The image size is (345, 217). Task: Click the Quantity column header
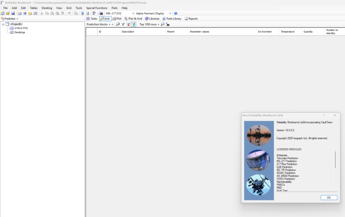[x=313, y=32]
